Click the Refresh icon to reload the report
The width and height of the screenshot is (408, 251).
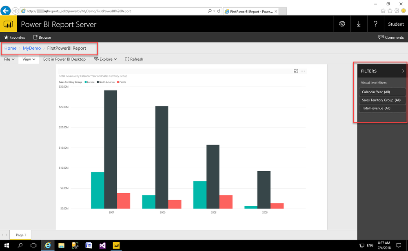[133, 59]
